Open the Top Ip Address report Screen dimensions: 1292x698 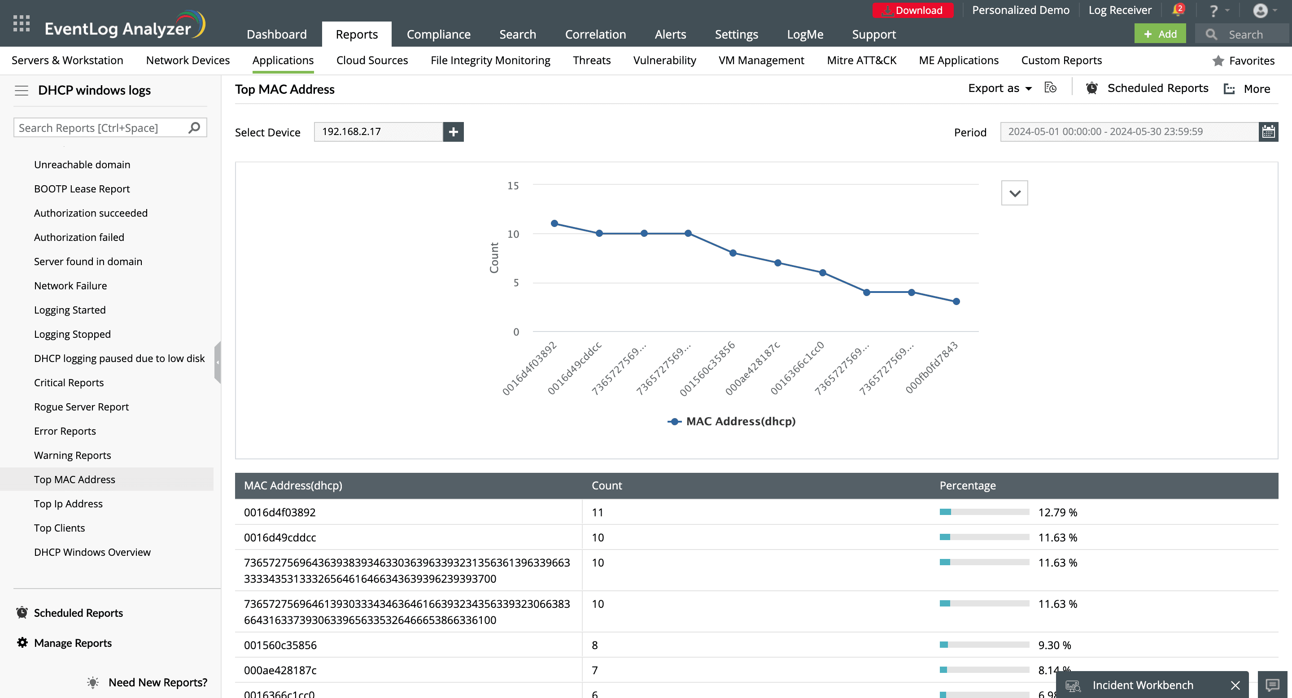pyautogui.click(x=68, y=503)
